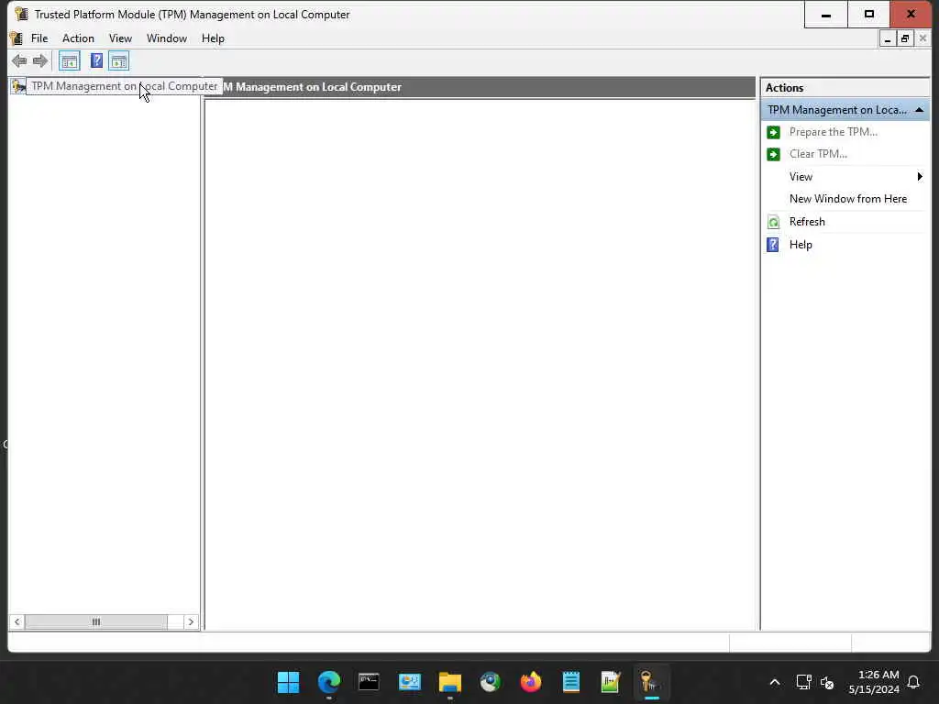Open Help from the toolbar question mark icon
939x704 pixels.
(95, 60)
